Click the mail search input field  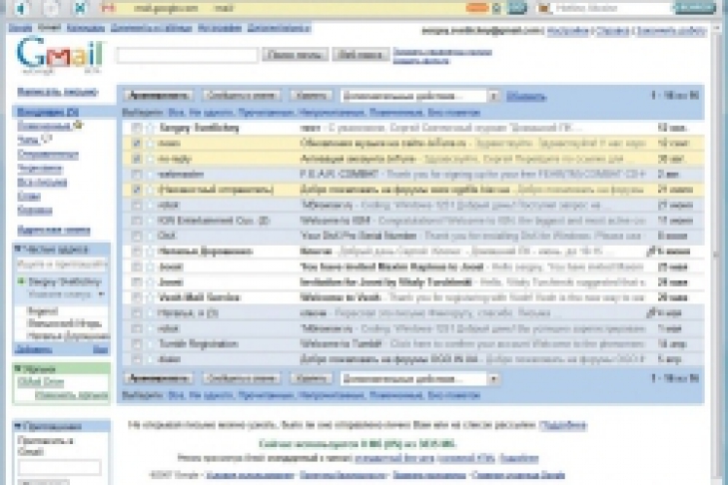click(187, 55)
